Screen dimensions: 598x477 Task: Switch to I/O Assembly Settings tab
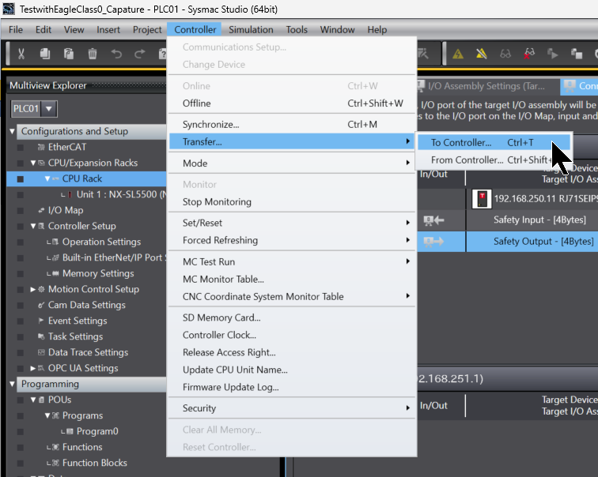tap(487, 86)
